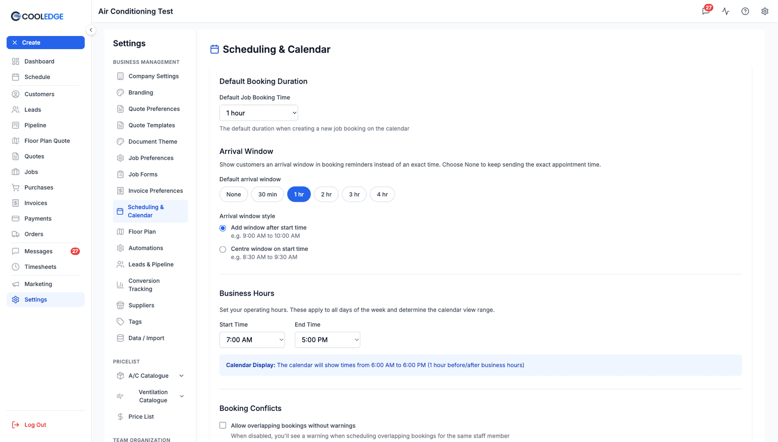The height and width of the screenshot is (442, 778).
Task: Click the Scheduling & Calendar heading icon
Action: click(x=214, y=49)
